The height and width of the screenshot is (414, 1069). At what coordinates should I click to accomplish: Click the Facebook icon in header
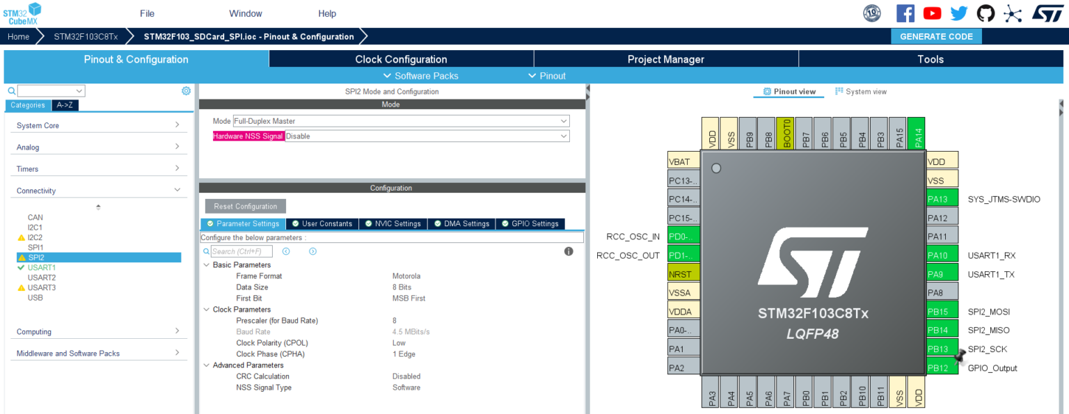(905, 13)
